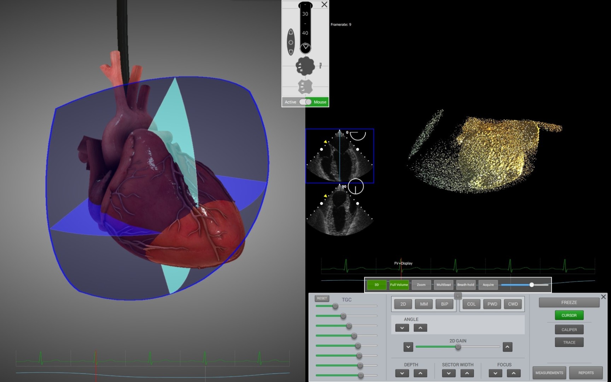Increase SECTOR WIDTH with up chevron

pos(467,373)
